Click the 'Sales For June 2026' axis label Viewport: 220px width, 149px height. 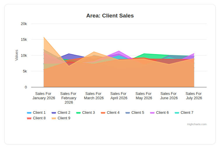coord(169,96)
